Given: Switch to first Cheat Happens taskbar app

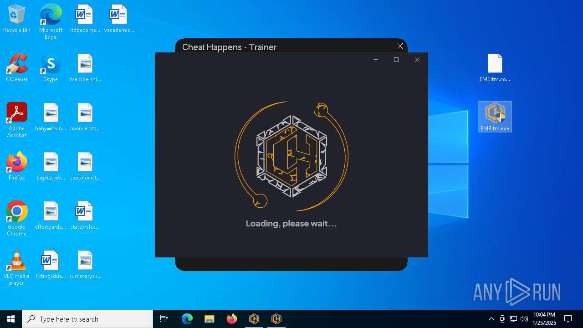Looking at the screenshot, I should [254, 319].
